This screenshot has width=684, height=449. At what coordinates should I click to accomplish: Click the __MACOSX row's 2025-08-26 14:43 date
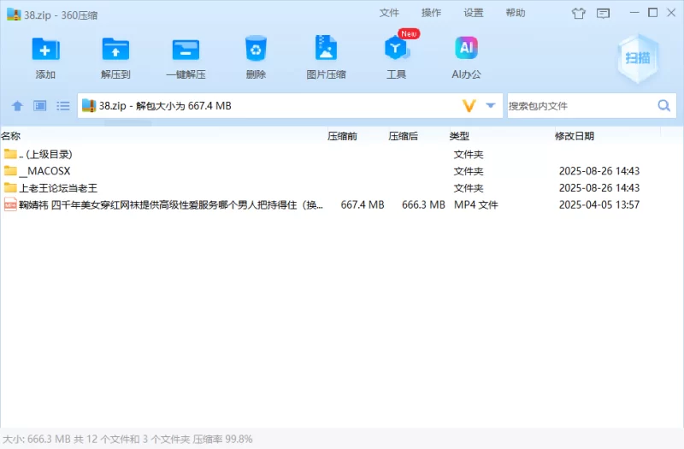click(x=599, y=170)
